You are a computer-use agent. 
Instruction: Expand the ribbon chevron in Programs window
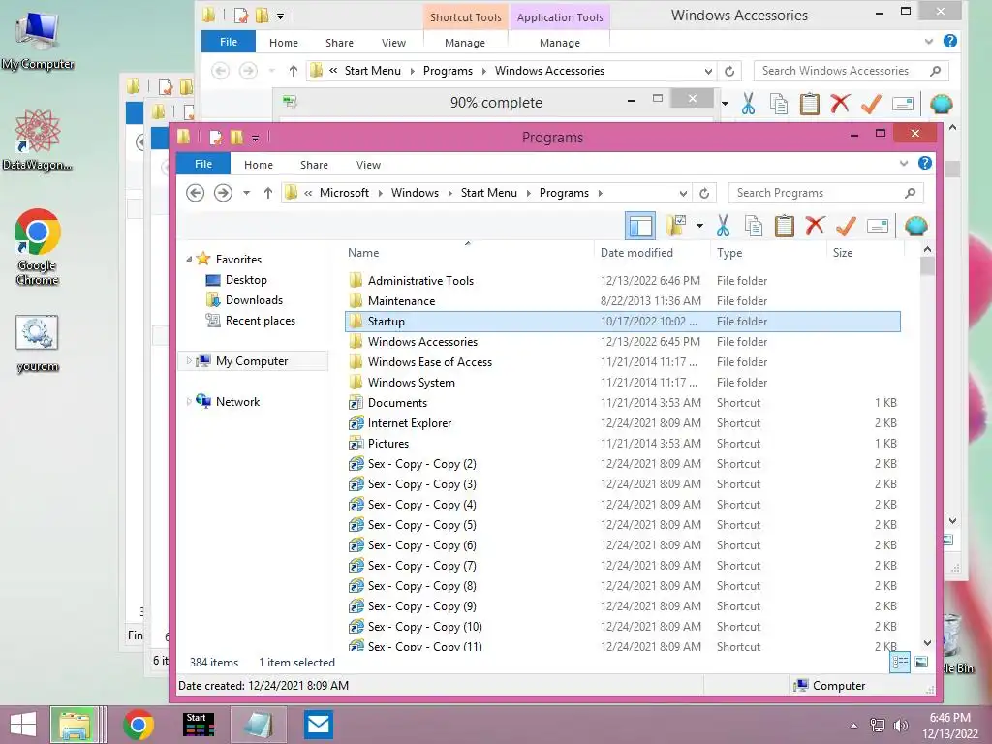click(904, 163)
